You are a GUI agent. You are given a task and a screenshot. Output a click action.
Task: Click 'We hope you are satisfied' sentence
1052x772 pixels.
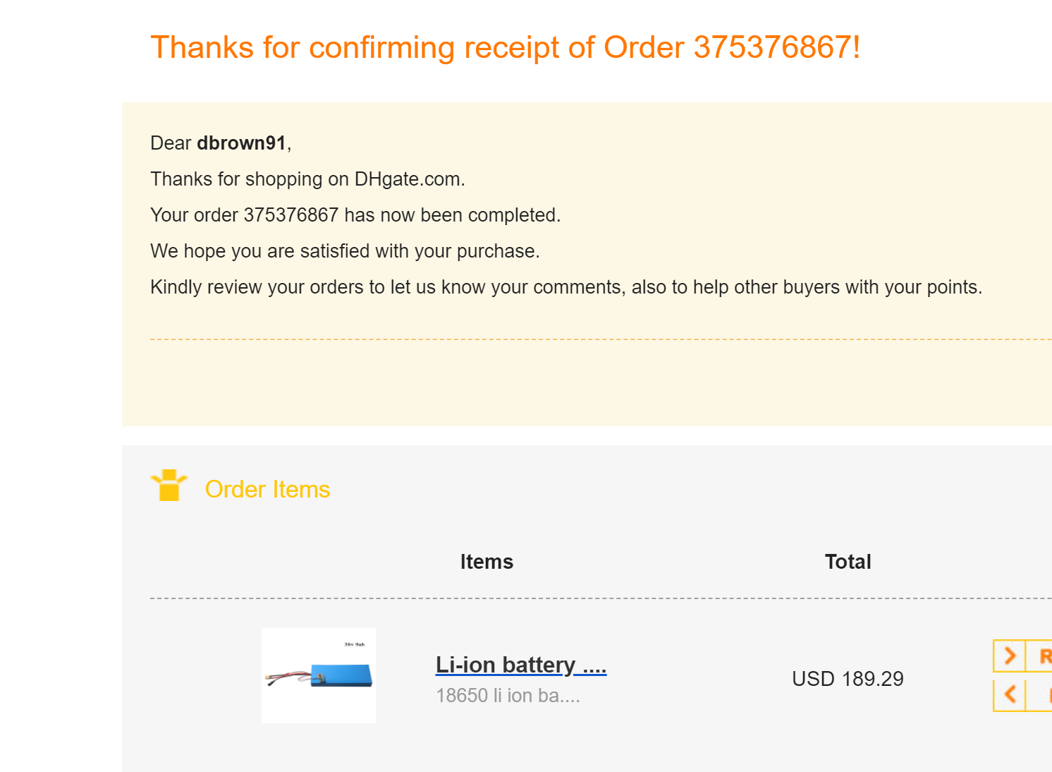(345, 251)
